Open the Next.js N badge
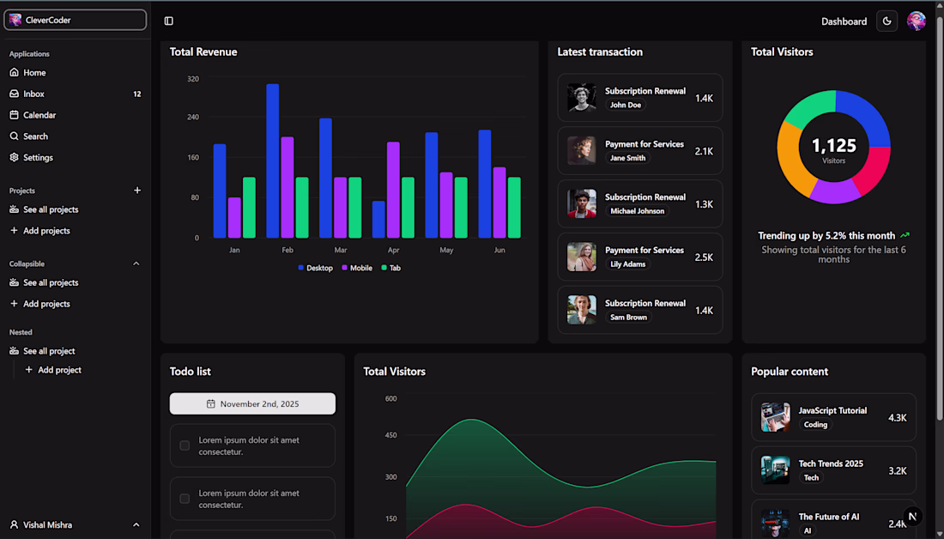The height and width of the screenshot is (539, 944). [x=913, y=516]
